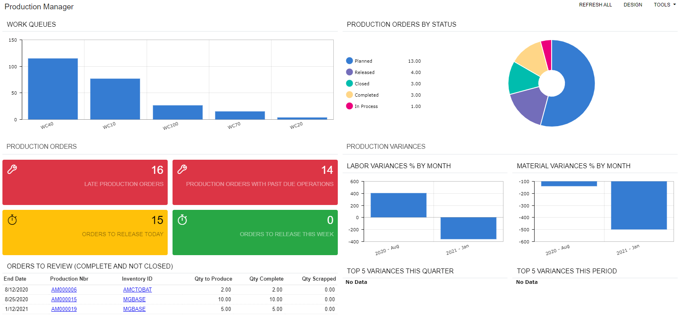The image size is (678, 317).
Task: Click the 8/12/2020 end date cell
Action: 17,290
